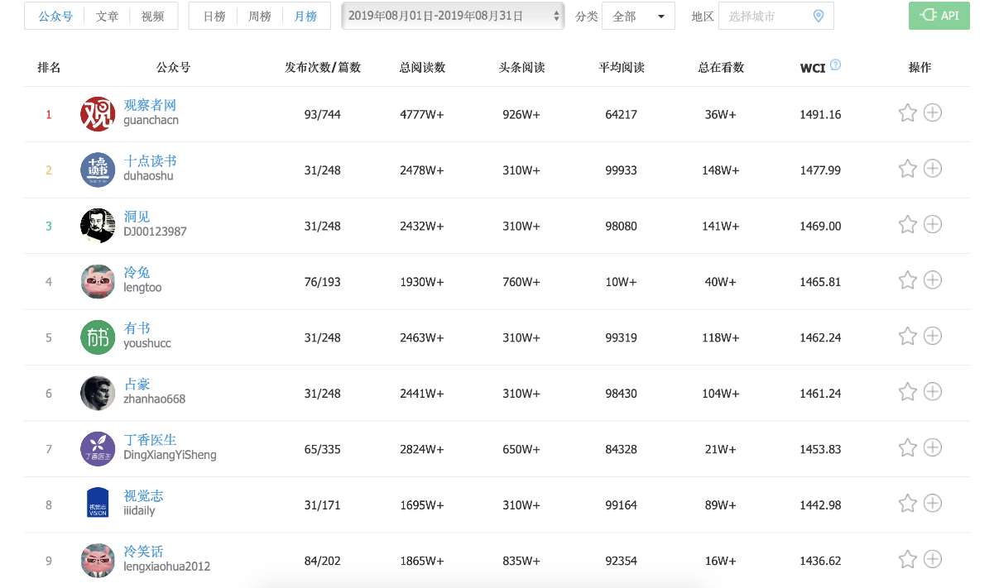Click the location pin in city field
Viewport: 994px width, 588px height.
click(819, 16)
